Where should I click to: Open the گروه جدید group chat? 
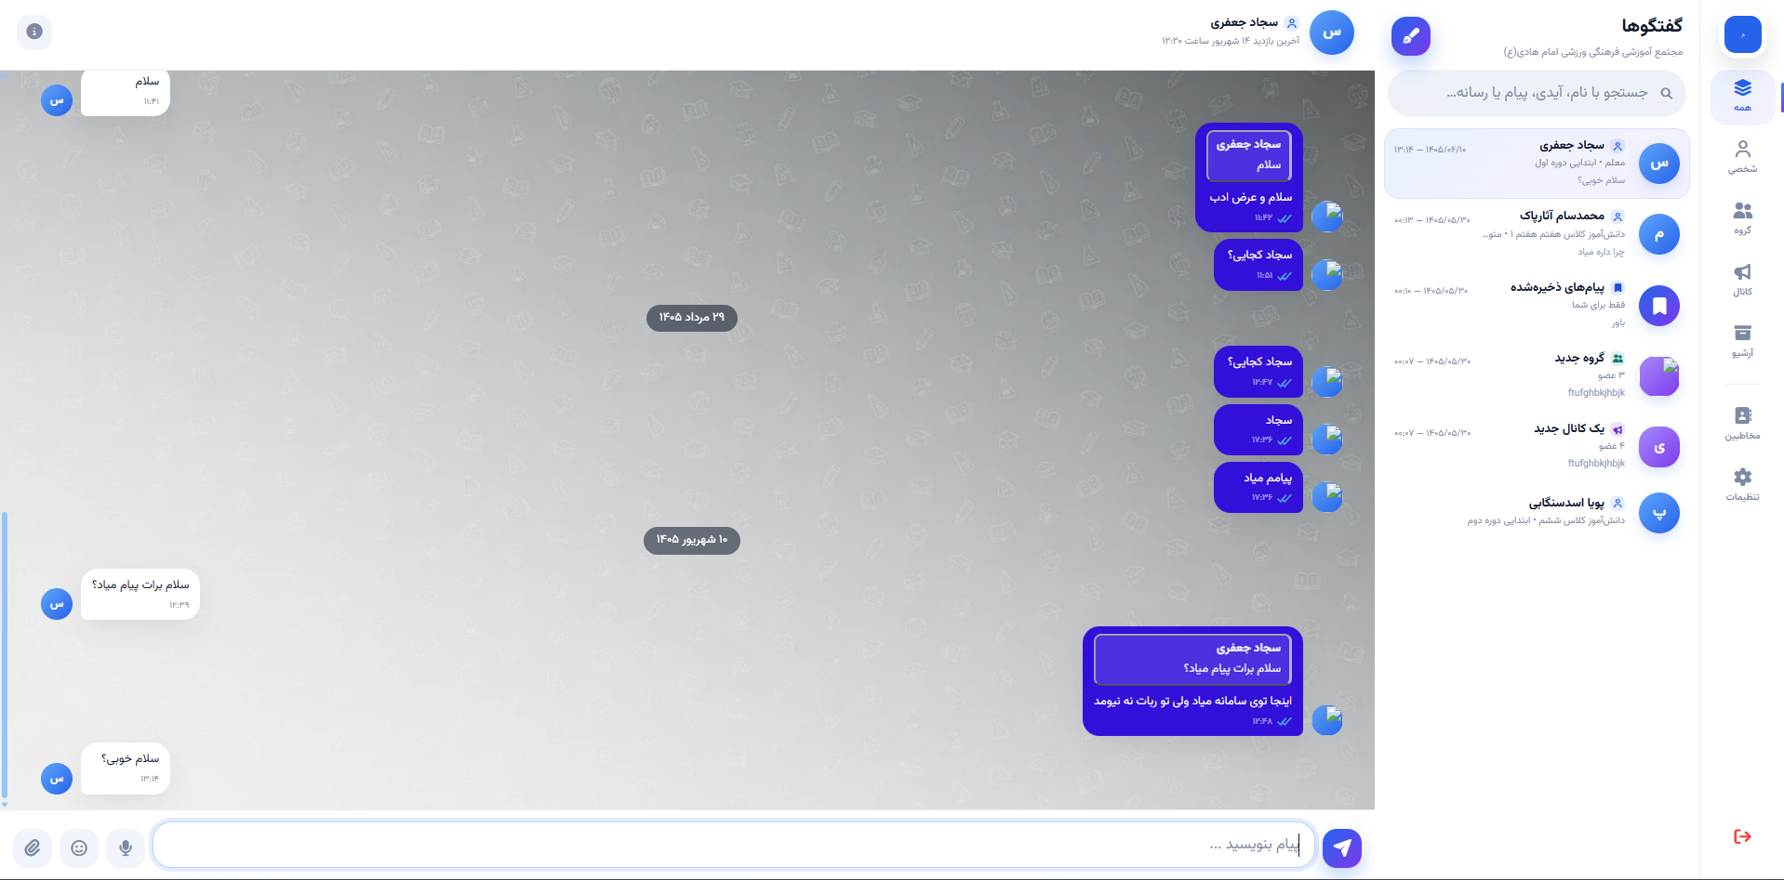pos(1537,376)
